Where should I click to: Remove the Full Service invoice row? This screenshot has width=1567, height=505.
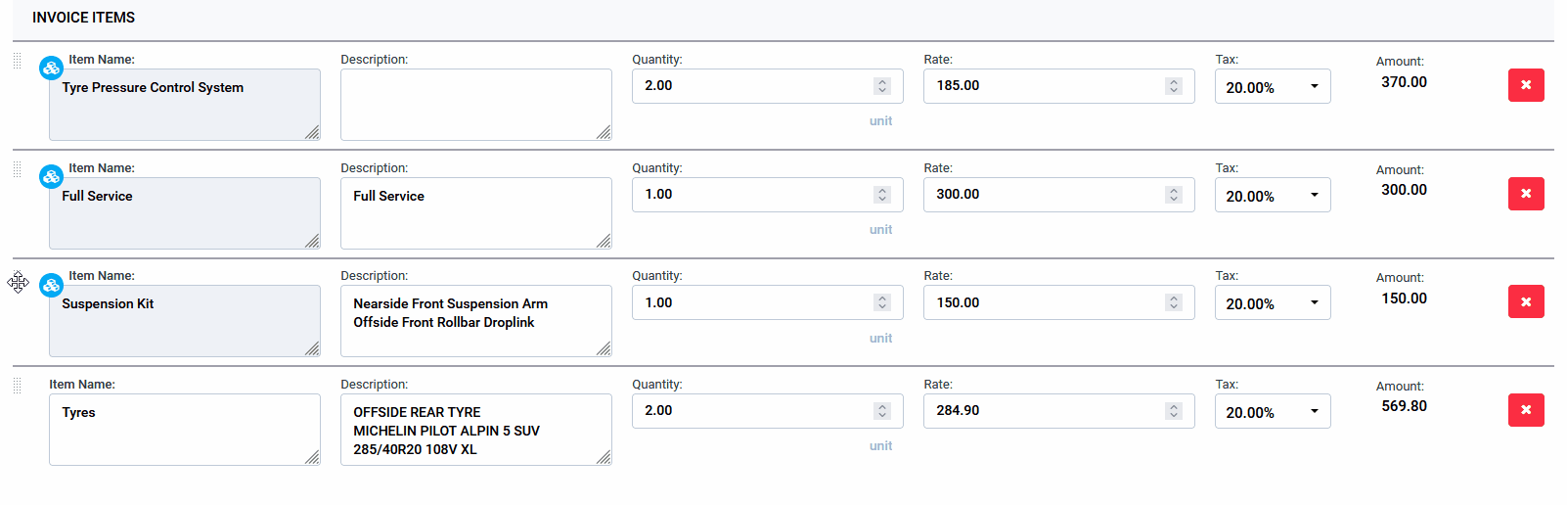[x=1526, y=194]
